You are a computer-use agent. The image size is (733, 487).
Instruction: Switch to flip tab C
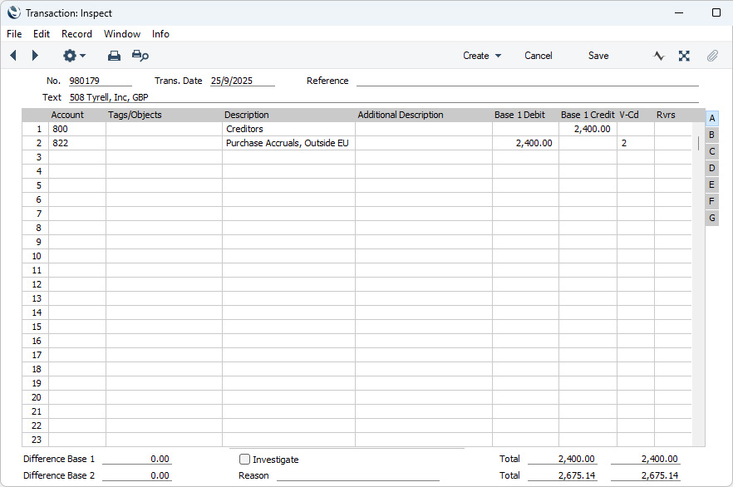[x=712, y=151]
